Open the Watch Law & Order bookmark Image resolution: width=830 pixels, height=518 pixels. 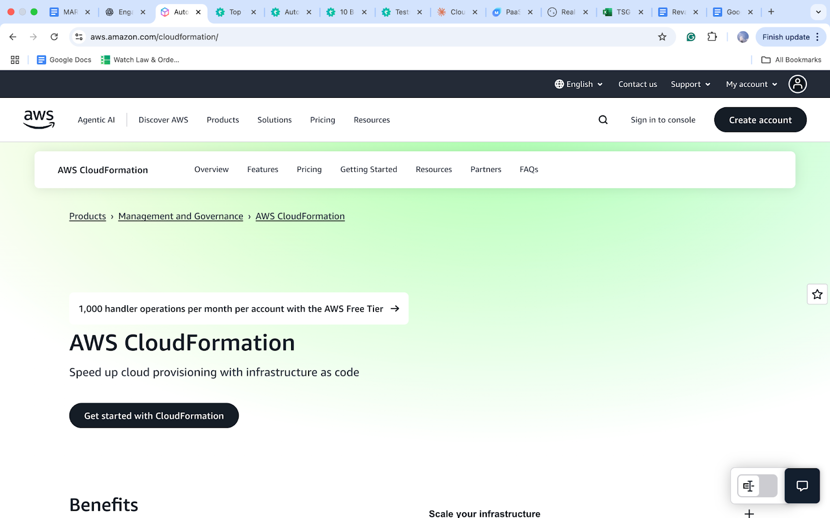[x=140, y=60]
